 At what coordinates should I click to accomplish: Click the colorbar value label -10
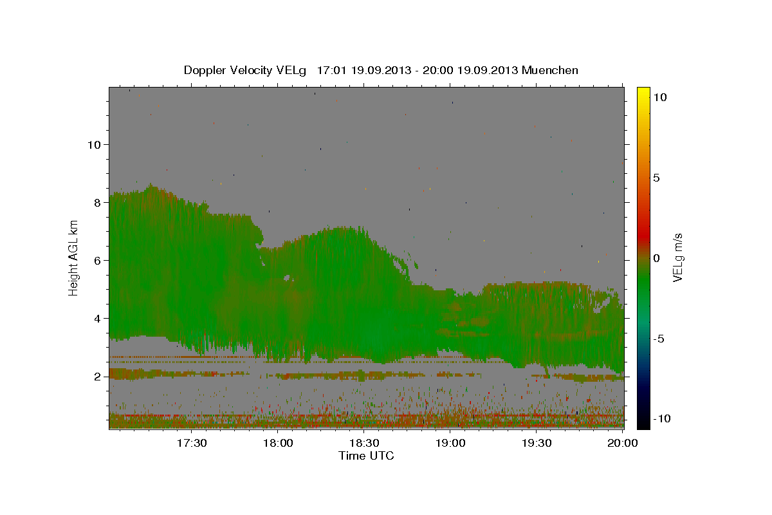662,418
